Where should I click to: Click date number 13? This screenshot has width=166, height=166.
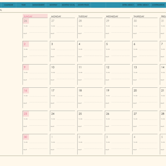pyautogui.click(x=135, y=67)
